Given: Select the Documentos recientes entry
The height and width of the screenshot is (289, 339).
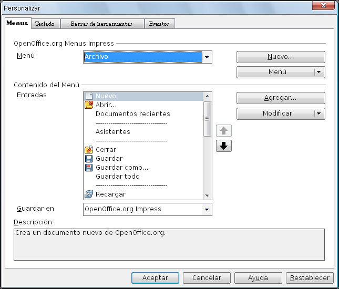Looking at the screenshot, I should click(x=143, y=114).
